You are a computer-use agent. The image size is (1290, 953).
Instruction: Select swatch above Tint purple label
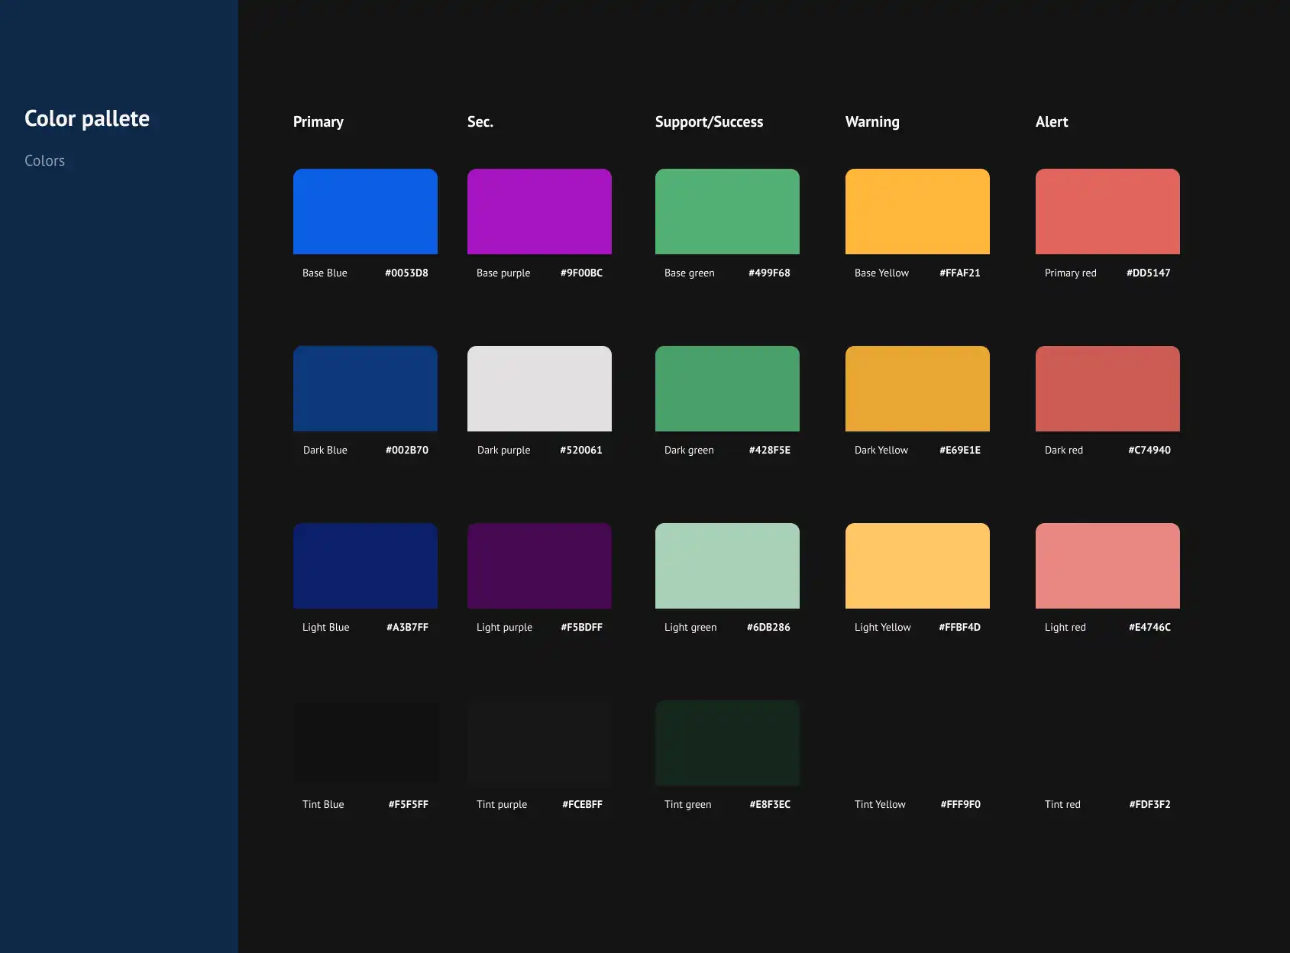(539, 743)
